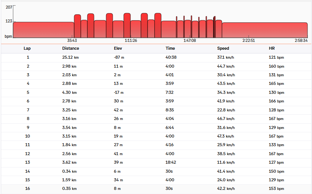Viewport: 312px width, 194px height.
Task: Select the 1.84 km distance cell
Action: [69, 145]
